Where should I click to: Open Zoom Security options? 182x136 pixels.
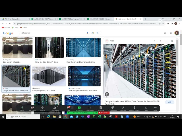tap(42, 109)
